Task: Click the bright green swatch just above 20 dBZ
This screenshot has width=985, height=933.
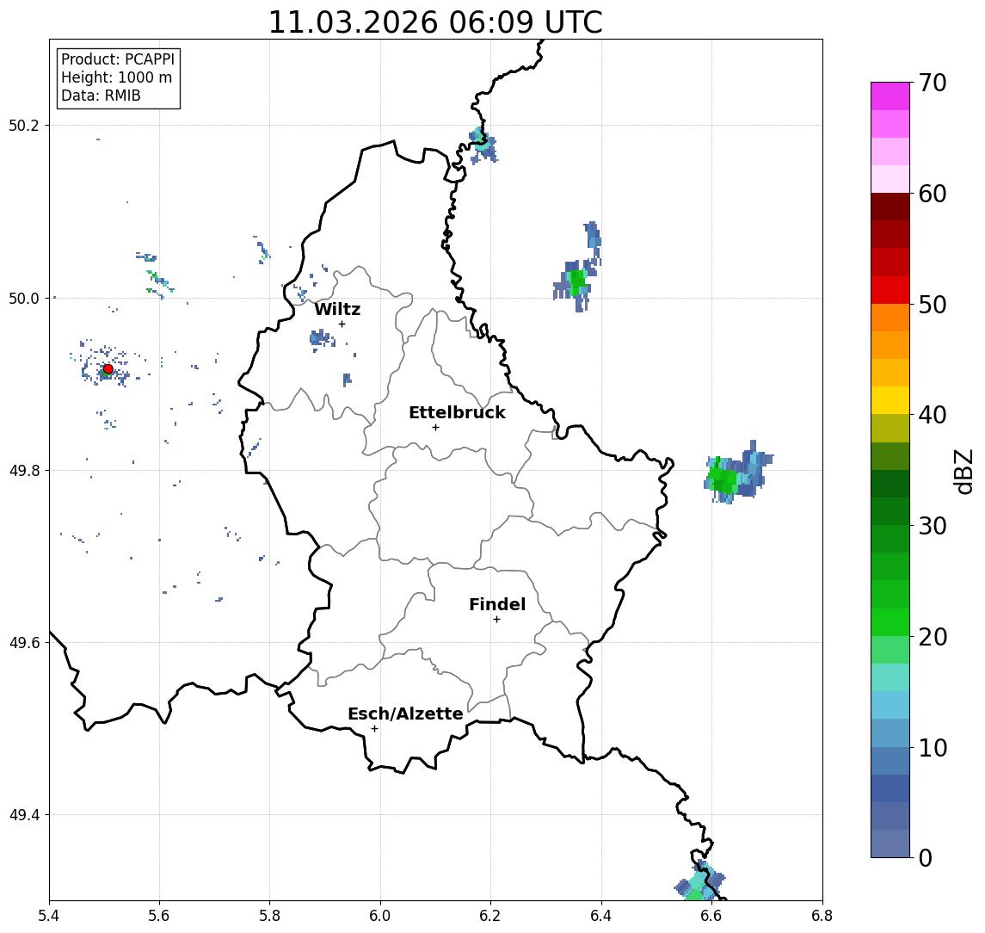Action: pos(890,621)
